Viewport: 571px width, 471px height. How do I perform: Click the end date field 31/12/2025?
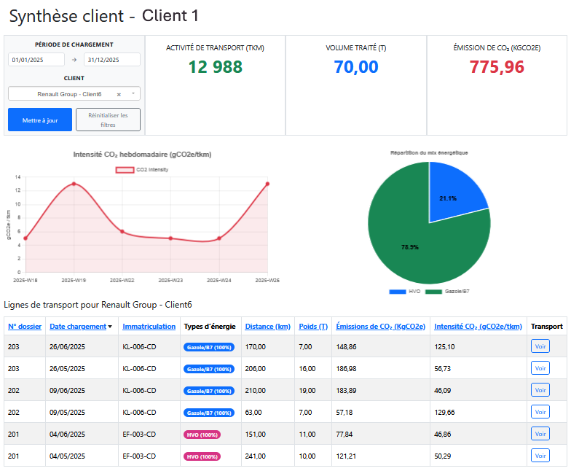111,60
